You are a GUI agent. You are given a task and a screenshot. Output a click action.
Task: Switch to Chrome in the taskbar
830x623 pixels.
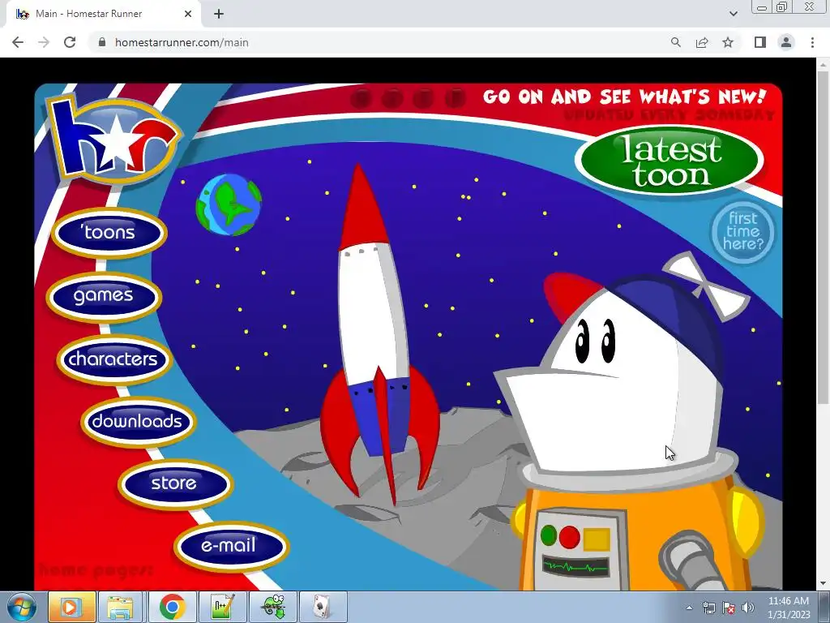(x=172, y=607)
